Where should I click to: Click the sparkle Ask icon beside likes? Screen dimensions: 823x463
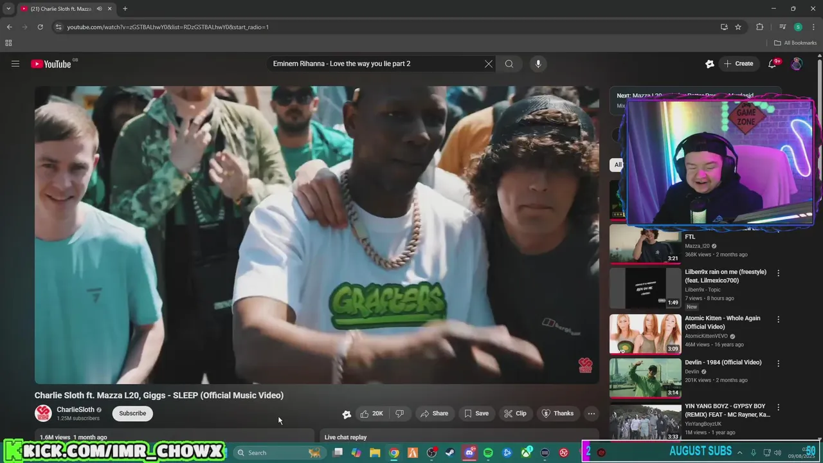pos(347,414)
